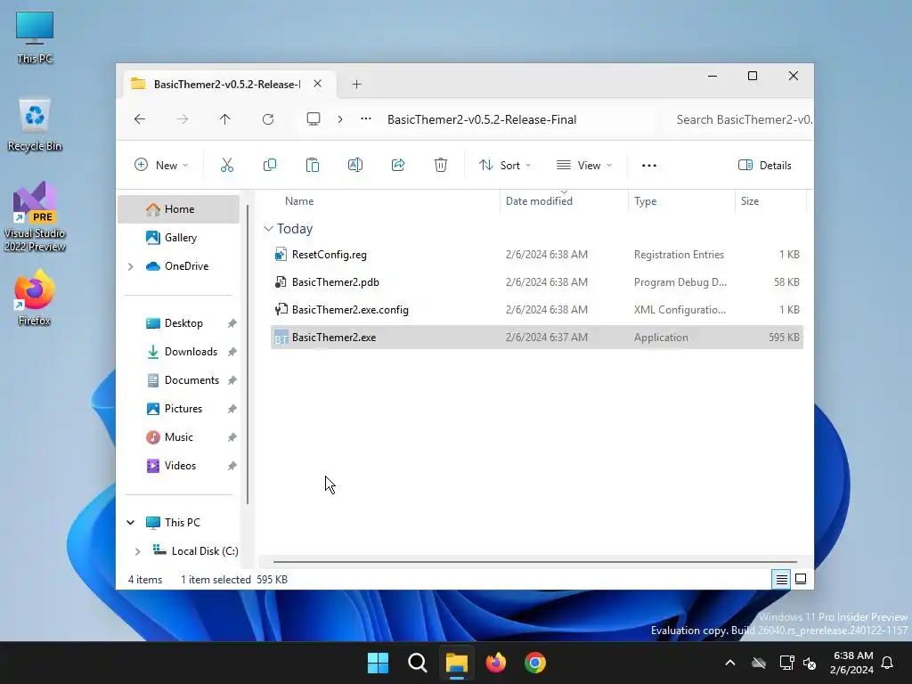Toggle the Details pane button

765,165
